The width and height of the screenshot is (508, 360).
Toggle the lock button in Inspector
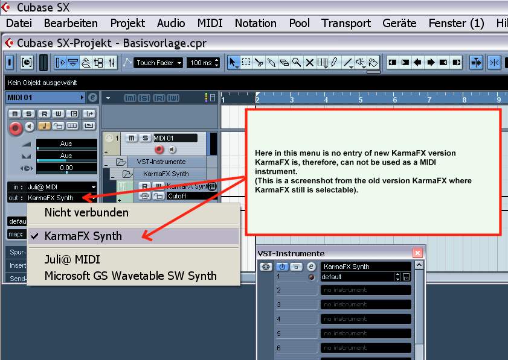coord(59,125)
